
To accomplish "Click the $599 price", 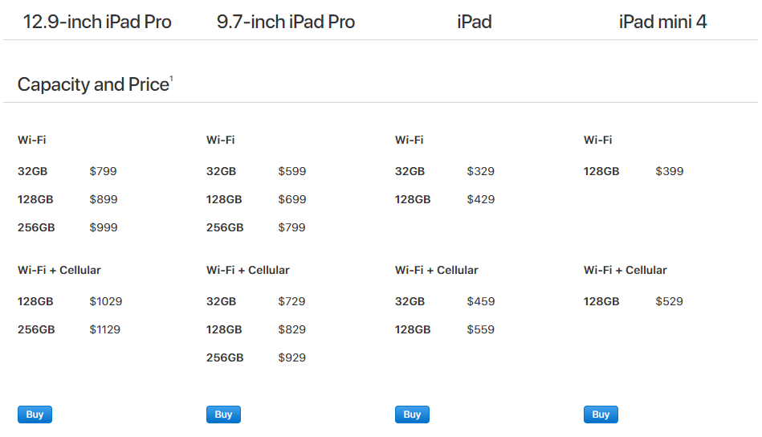I will pos(292,171).
